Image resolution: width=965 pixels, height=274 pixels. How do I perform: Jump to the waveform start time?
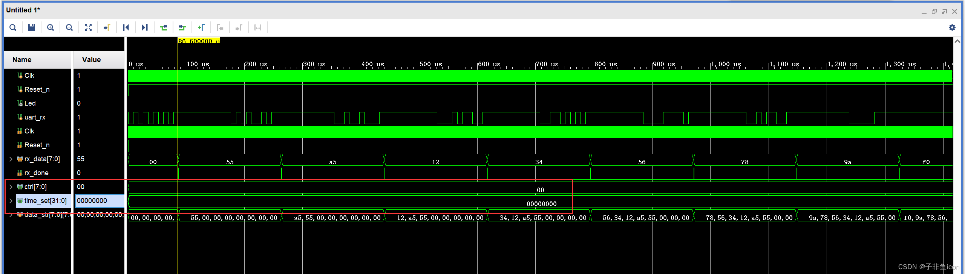click(x=126, y=27)
